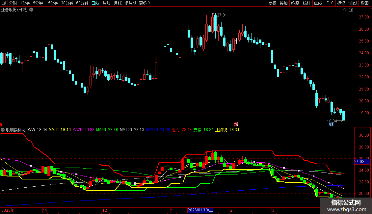Click the month 12 timeline label
The image size is (372, 214).
[x=105, y=210]
